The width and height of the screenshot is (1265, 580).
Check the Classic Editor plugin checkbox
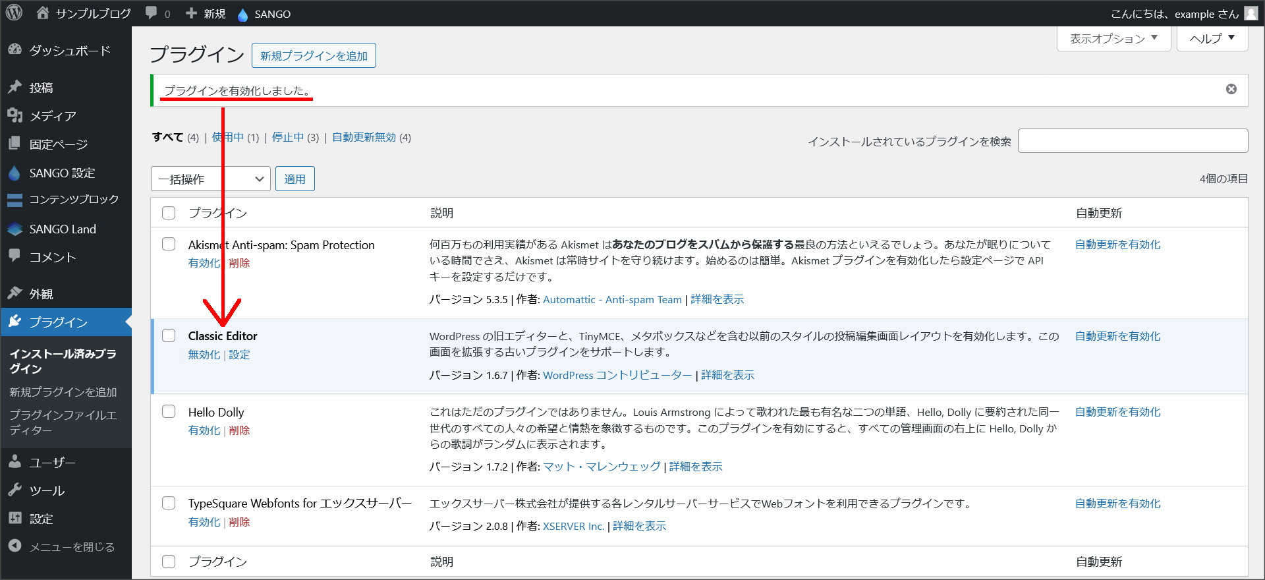169,335
